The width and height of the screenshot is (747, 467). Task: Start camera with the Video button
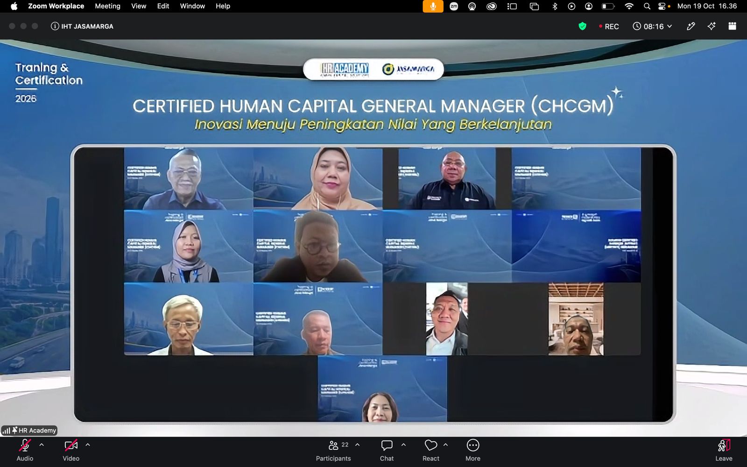click(71, 450)
